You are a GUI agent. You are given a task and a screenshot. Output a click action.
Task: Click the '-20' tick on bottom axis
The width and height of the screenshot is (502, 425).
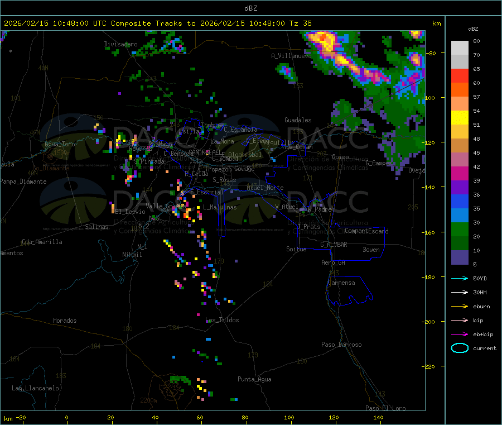tap(21, 417)
